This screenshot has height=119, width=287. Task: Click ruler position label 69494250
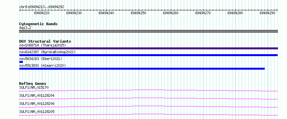pyautogui.click(x=139, y=13)
